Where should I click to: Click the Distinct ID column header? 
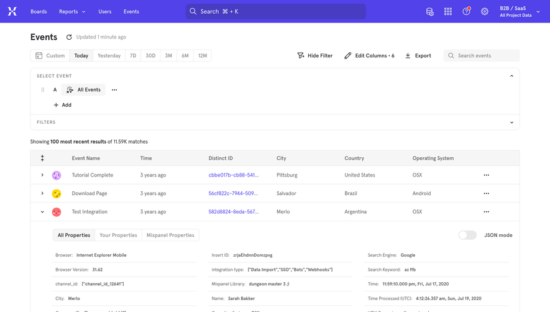coord(221,158)
